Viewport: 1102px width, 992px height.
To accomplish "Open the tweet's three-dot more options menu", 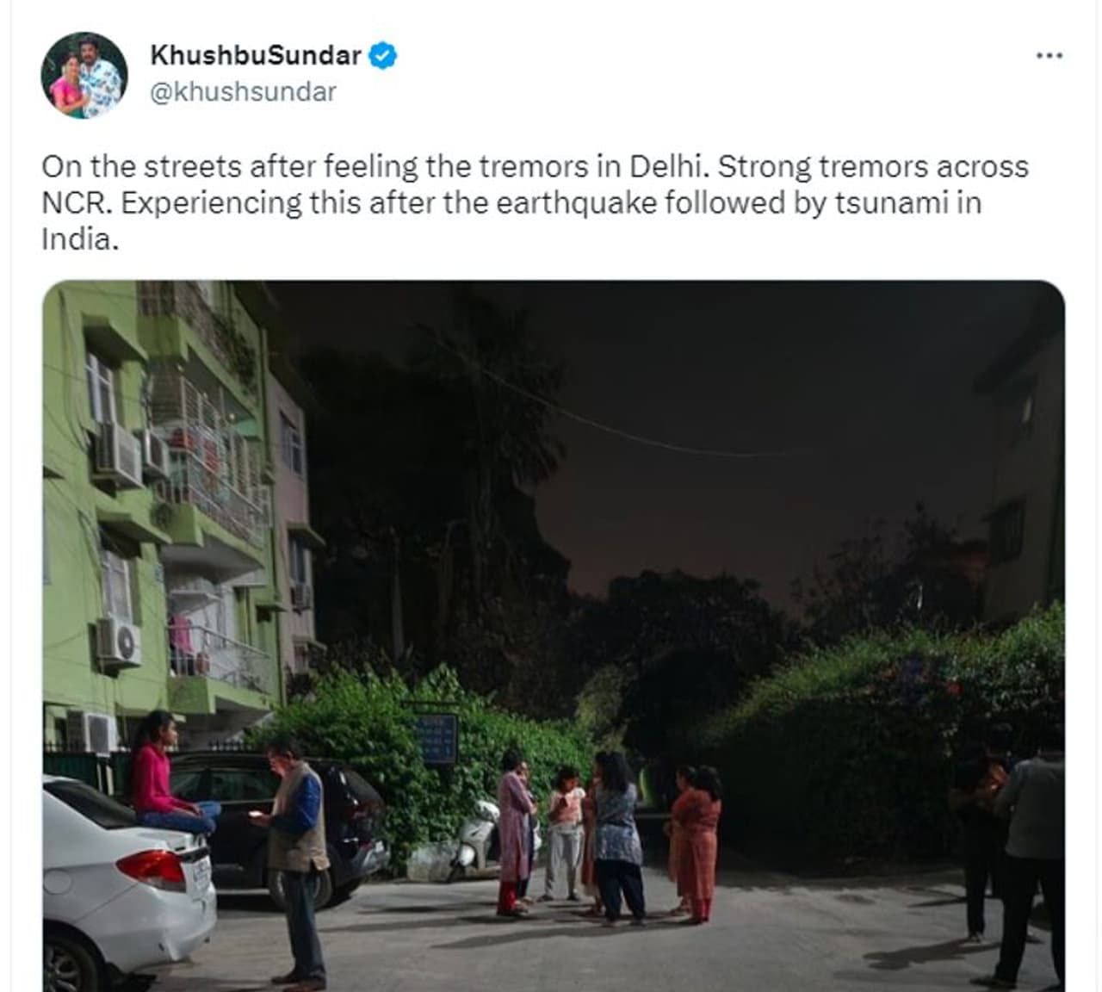I will (1049, 56).
